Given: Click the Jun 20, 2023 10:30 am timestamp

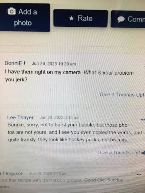Looking at the screenshot, I should (54, 64).
